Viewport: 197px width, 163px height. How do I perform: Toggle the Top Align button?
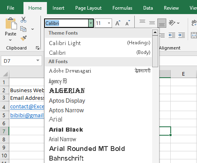point(142,21)
